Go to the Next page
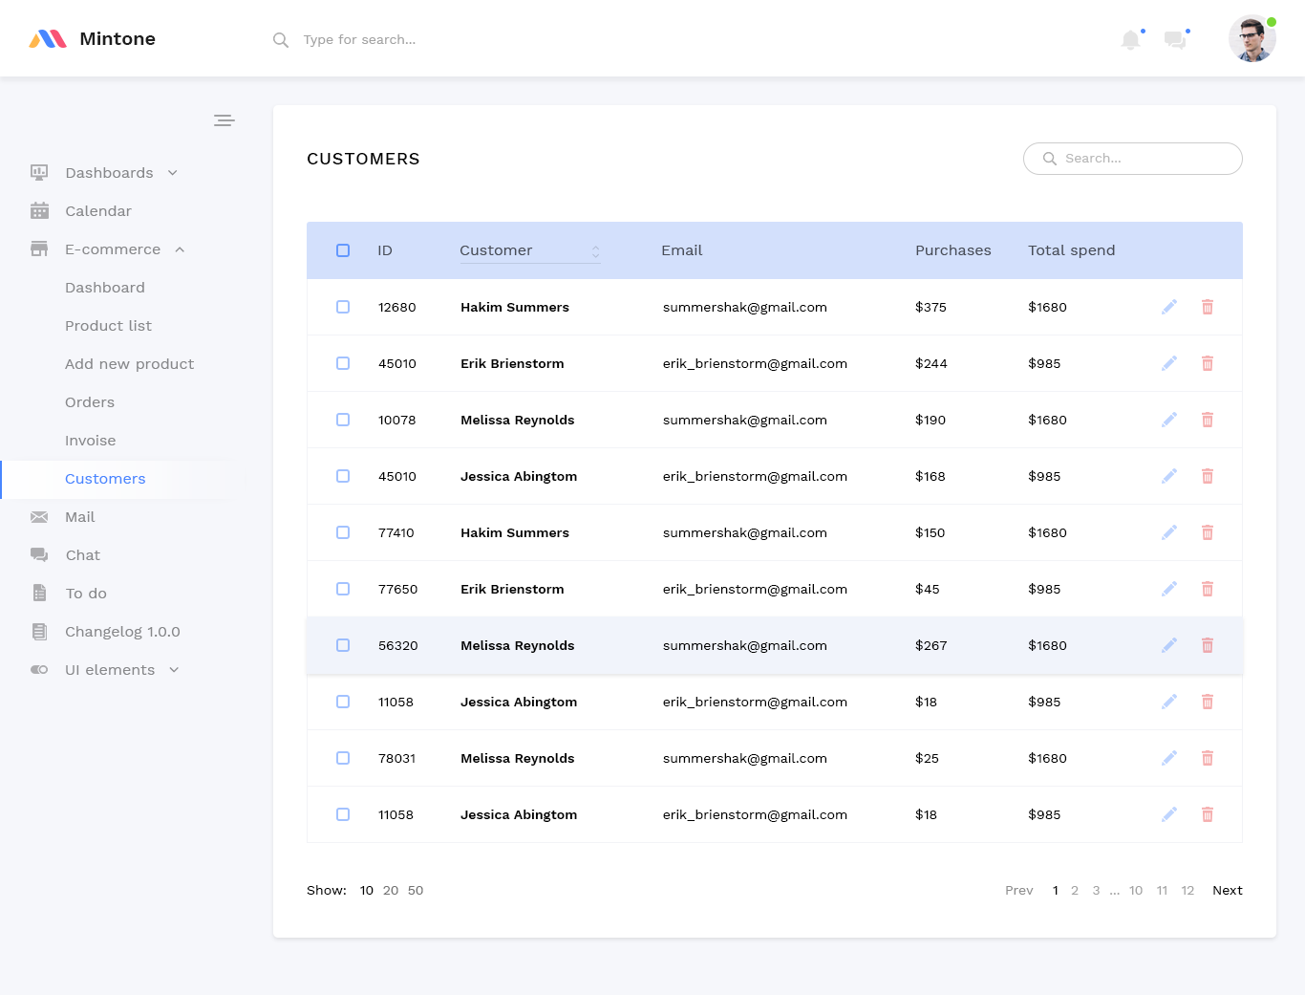This screenshot has height=995, width=1305. pyautogui.click(x=1227, y=890)
